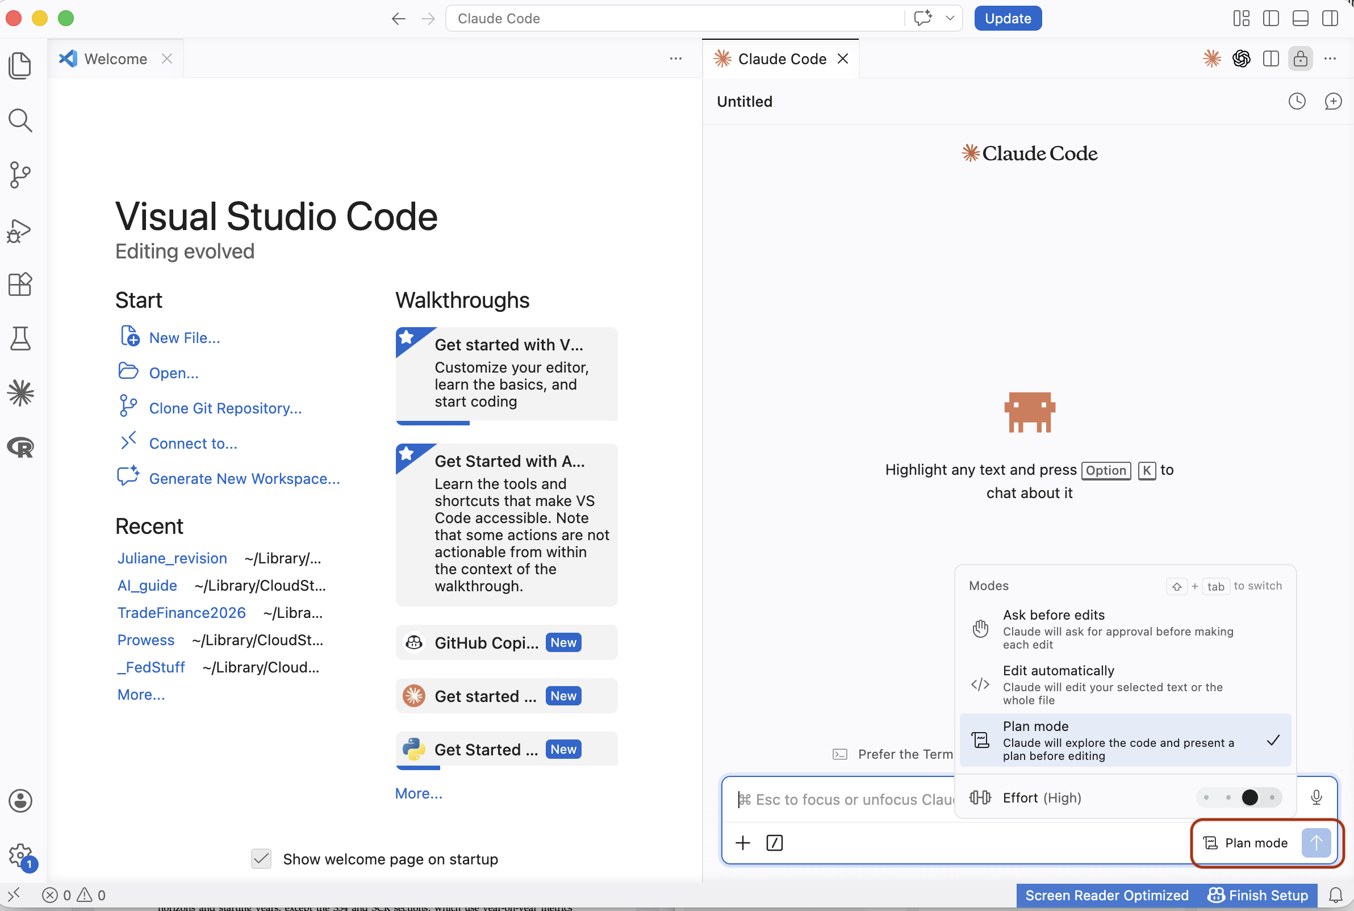Click Clone Git Repository link

[x=225, y=408]
